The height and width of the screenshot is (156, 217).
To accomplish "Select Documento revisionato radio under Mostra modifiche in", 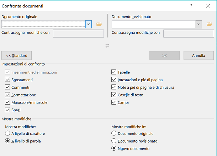I will (114, 141).
